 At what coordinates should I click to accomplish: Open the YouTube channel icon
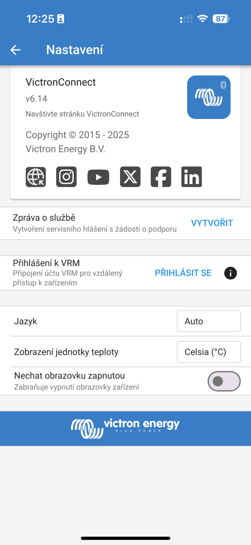[98, 177]
